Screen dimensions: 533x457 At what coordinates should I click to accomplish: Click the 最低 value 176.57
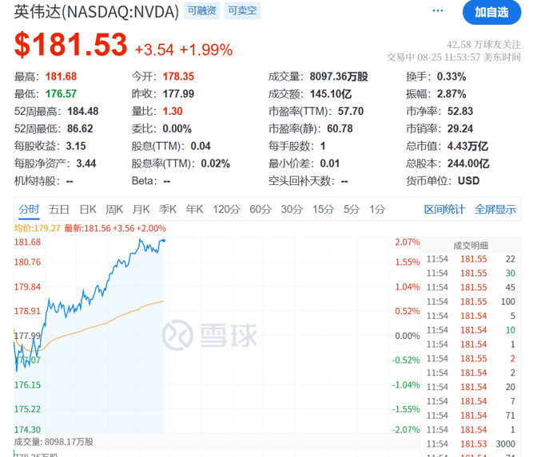click(x=62, y=93)
